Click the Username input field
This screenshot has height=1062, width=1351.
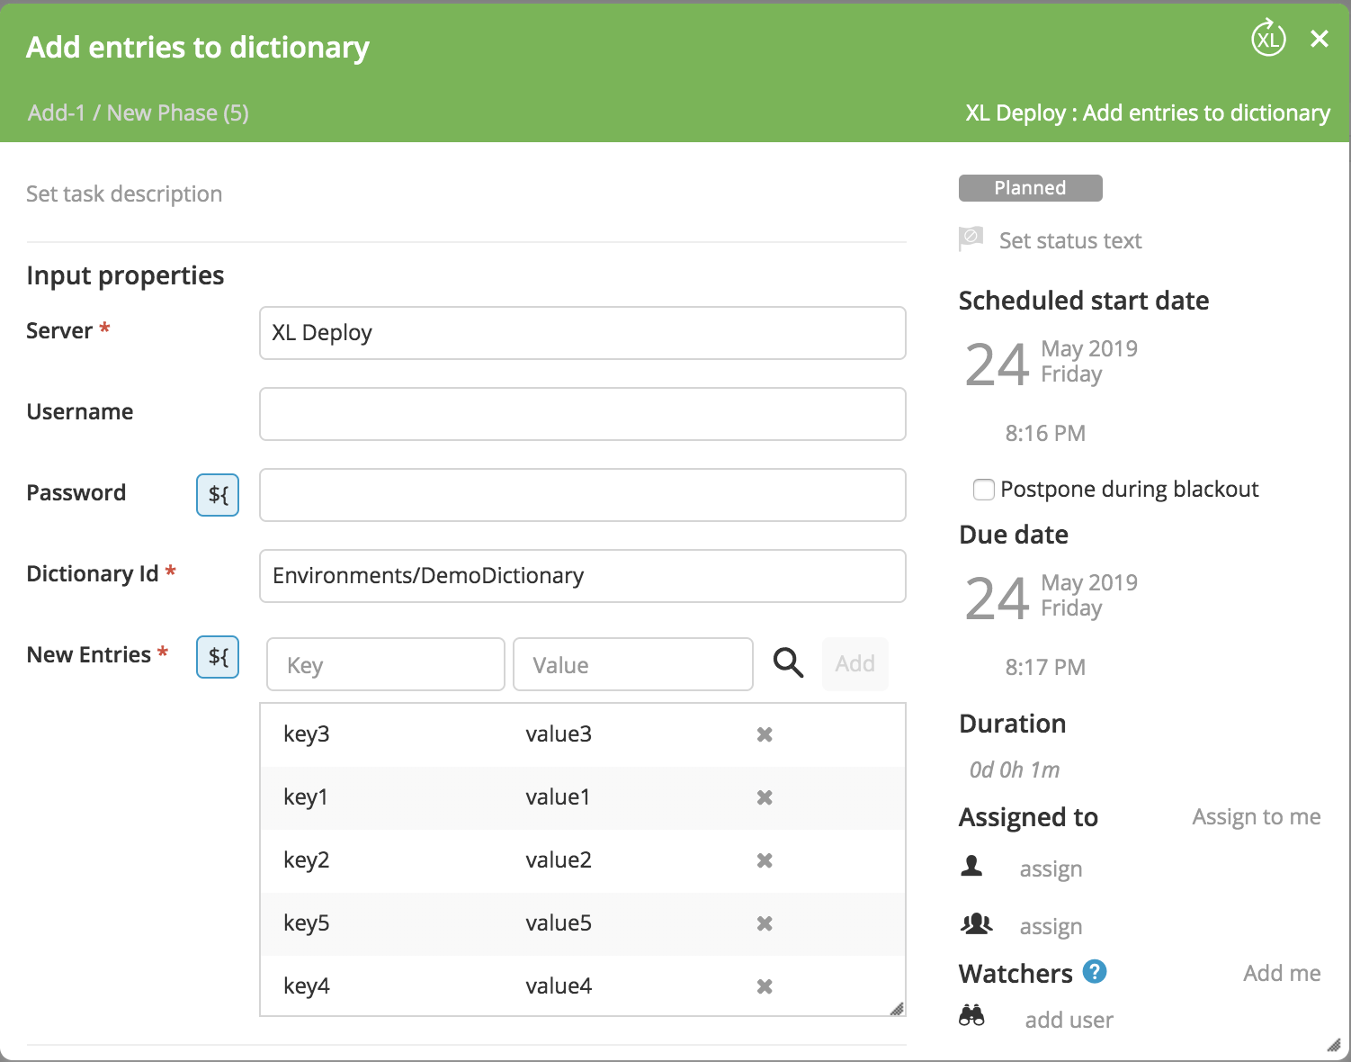pyautogui.click(x=583, y=414)
